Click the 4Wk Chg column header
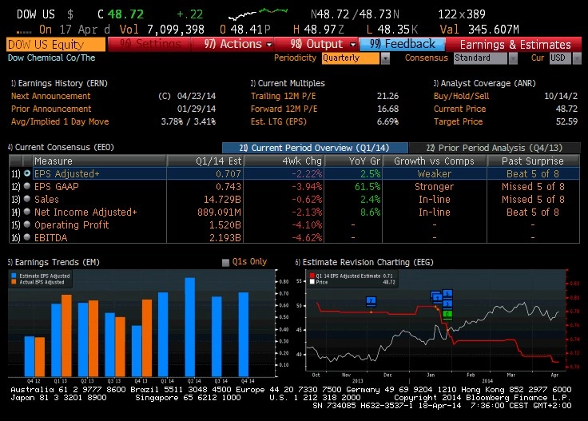The height and width of the screenshot is (421, 588). pos(284,161)
